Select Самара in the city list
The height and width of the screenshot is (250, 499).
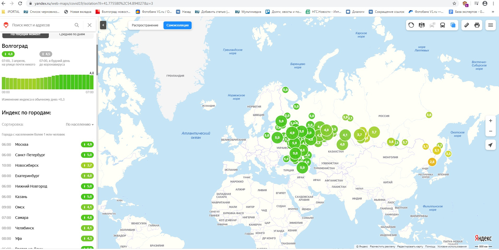tap(48, 218)
